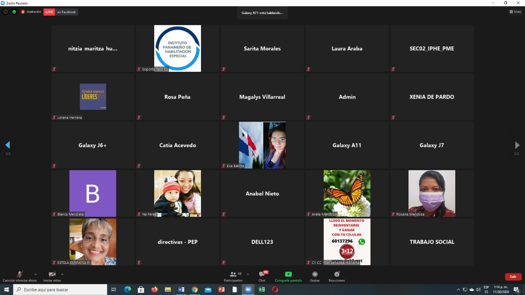Screen dimensions: 525x295
Task: Expand the Participantes options caret
Action: tap(247, 274)
